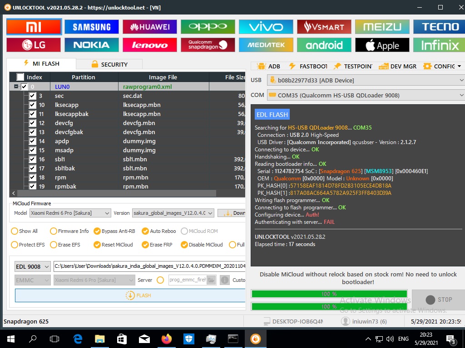Open the EDL 9008 mode dropdown

pos(32,266)
